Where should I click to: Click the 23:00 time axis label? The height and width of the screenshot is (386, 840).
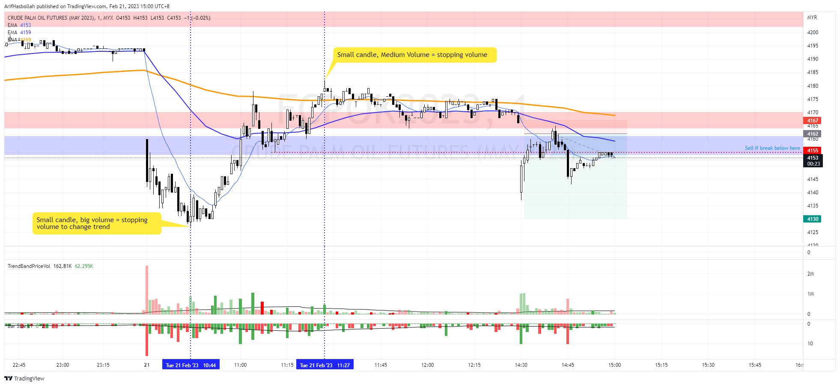[63, 365]
